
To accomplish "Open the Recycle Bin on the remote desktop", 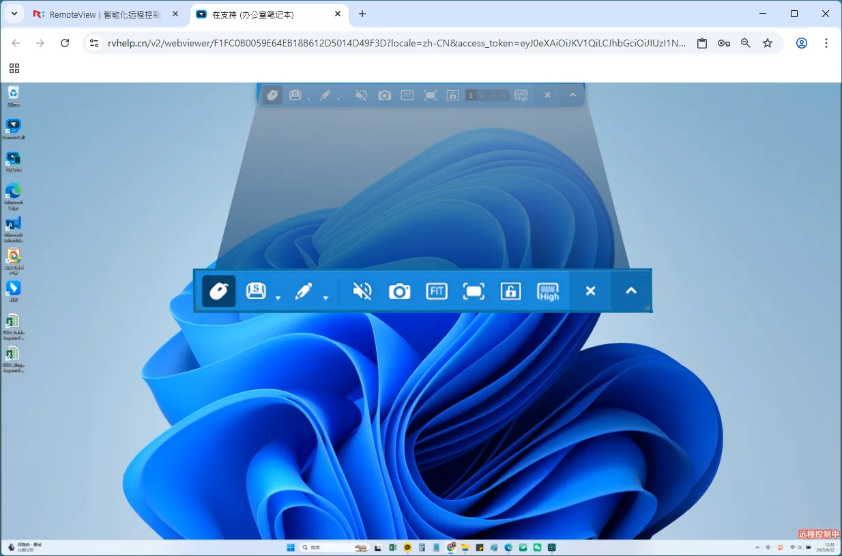I will click(x=13, y=95).
